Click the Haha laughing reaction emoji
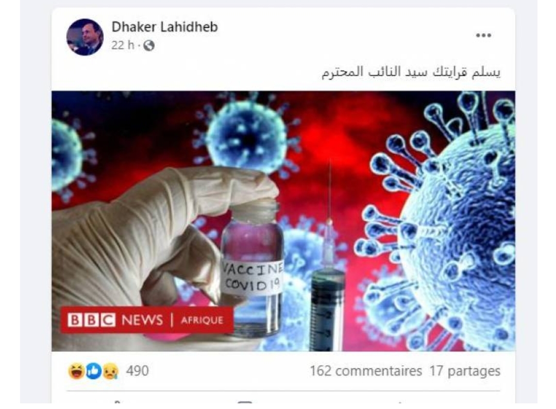 tap(76, 371)
